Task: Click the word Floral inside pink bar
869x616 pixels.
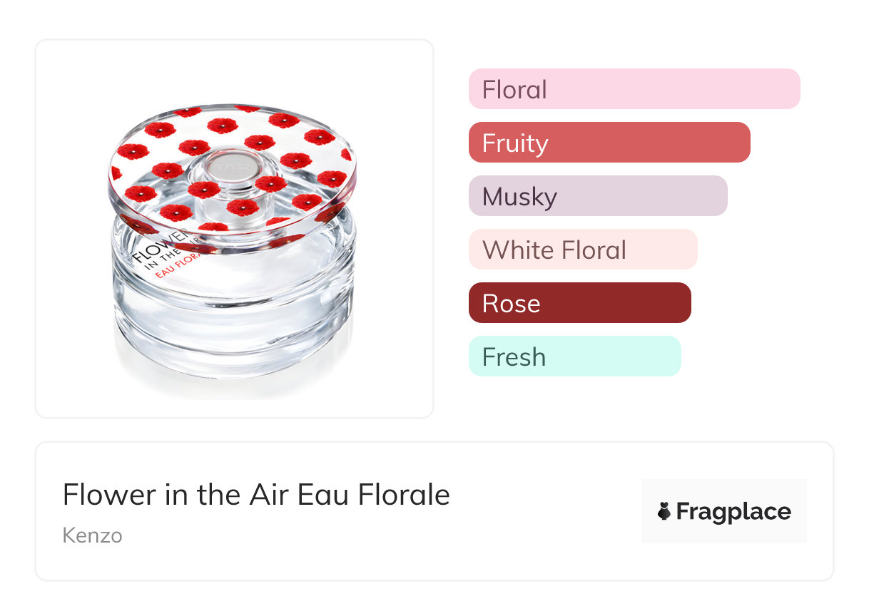Action: tap(514, 90)
